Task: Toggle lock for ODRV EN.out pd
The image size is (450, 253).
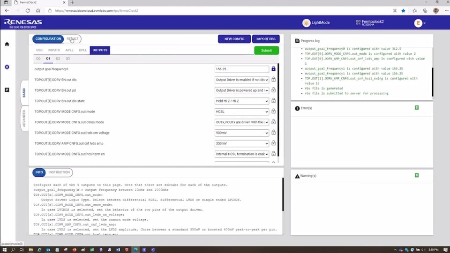Action: pyautogui.click(x=273, y=90)
